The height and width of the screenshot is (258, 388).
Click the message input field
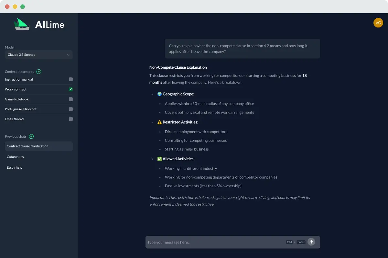click(x=213, y=242)
